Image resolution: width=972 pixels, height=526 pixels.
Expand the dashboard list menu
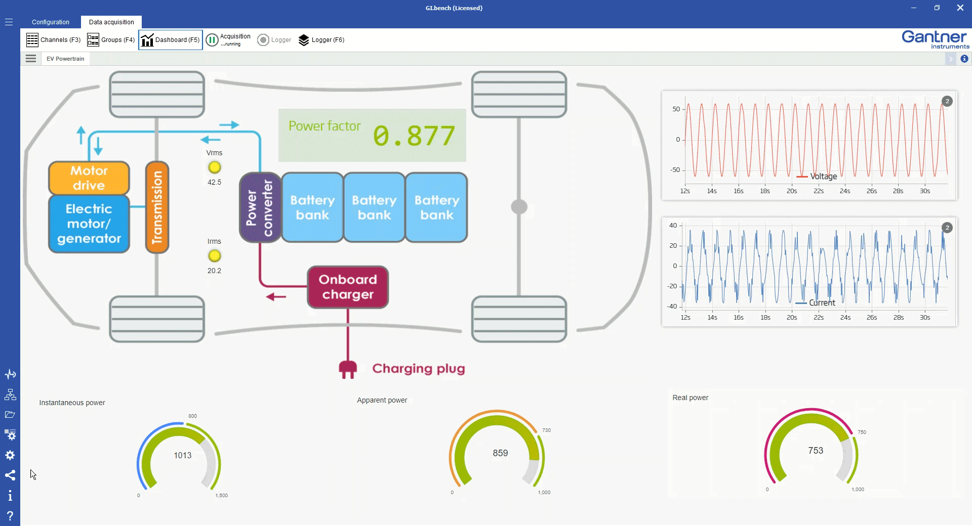31,59
